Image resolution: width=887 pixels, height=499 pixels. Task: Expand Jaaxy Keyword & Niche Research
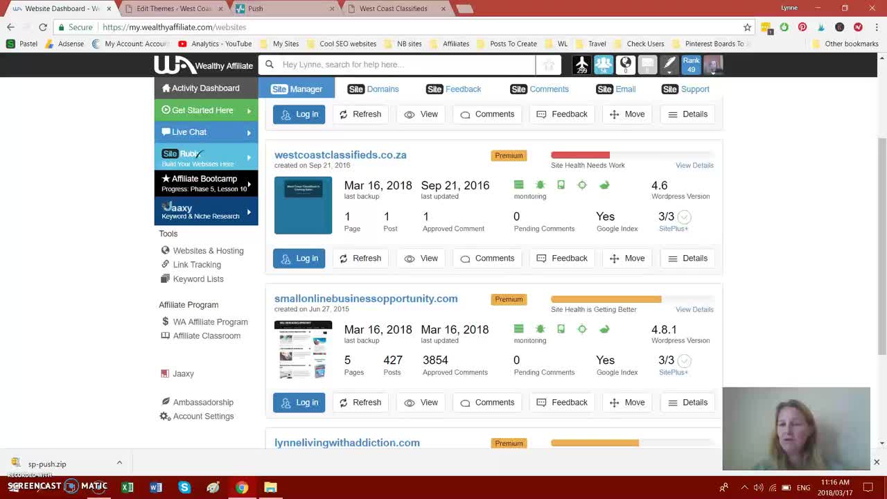click(x=206, y=211)
